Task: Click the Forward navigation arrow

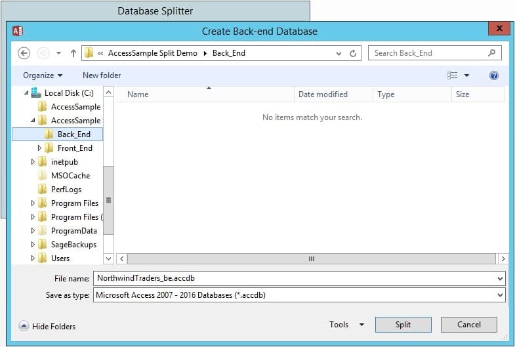Action: [43, 53]
